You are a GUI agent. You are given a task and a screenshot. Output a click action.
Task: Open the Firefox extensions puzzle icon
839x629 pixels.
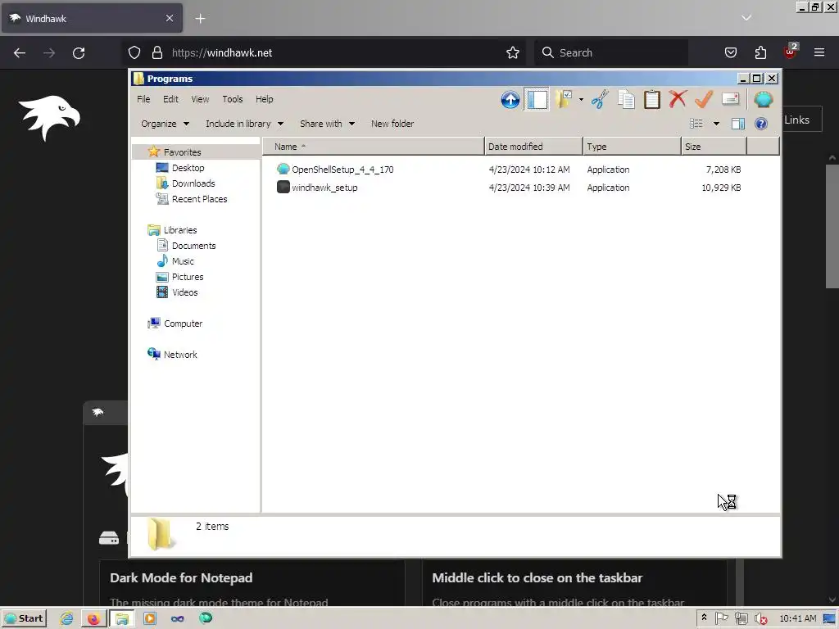[760, 52]
